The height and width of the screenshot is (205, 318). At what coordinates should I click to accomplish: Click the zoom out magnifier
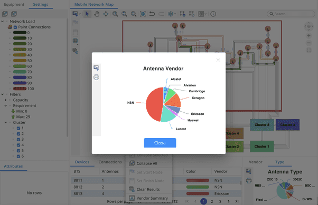124,14
